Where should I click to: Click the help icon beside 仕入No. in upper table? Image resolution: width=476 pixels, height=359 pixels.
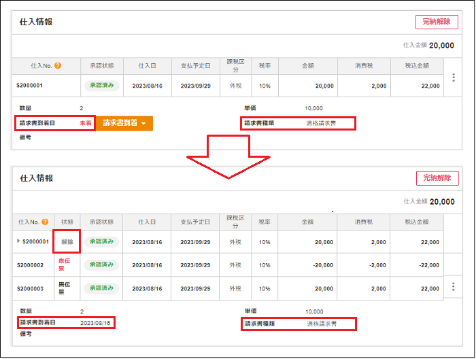click(x=58, y=66)
